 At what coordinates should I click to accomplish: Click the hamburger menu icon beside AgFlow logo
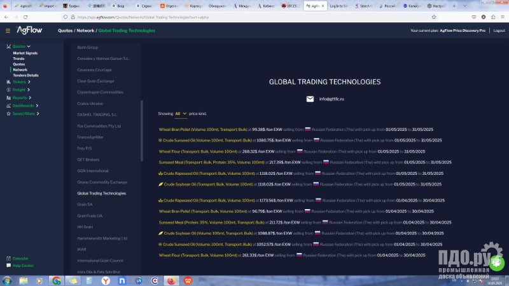[8, 31]
